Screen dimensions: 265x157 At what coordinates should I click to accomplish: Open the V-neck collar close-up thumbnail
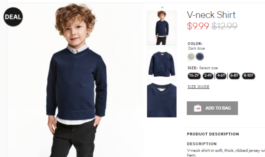point(161,100)
